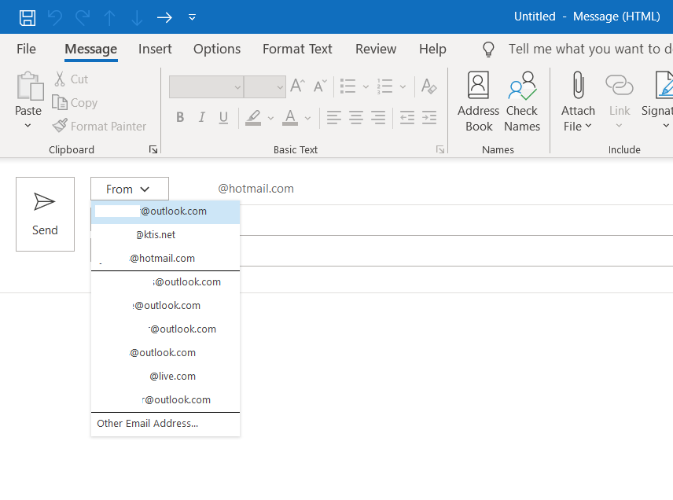Toggle Italic formatting
This screenshot has height=500, width=673.
(202, 117)
